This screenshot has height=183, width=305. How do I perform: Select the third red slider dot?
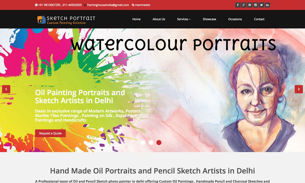[x=159, y=142]
